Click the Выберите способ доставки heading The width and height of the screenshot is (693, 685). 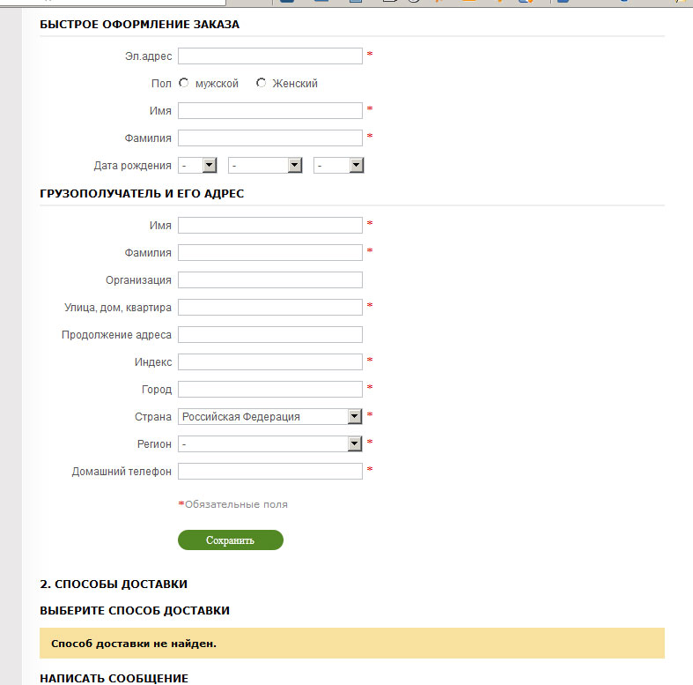[135, 611]
